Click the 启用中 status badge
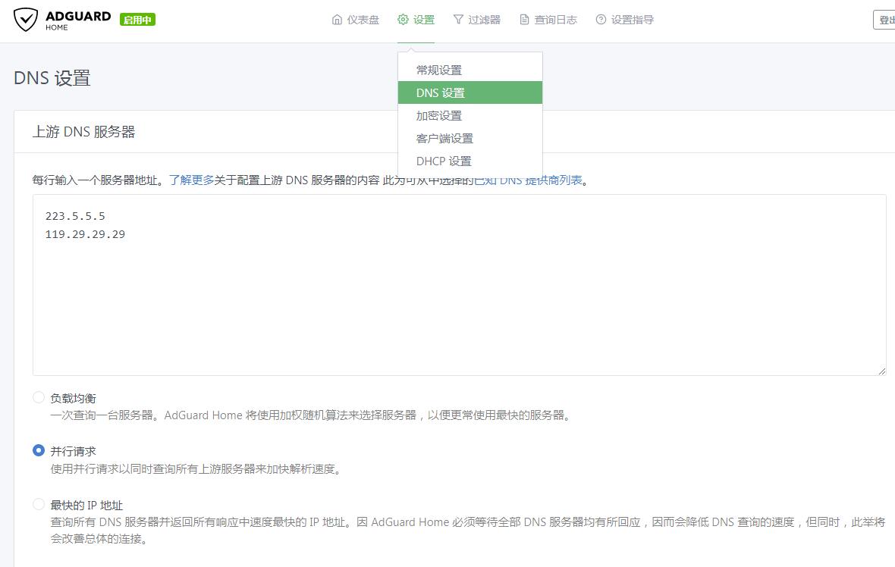Viewport: 895px width, 567px height. [x=137, y=18]
